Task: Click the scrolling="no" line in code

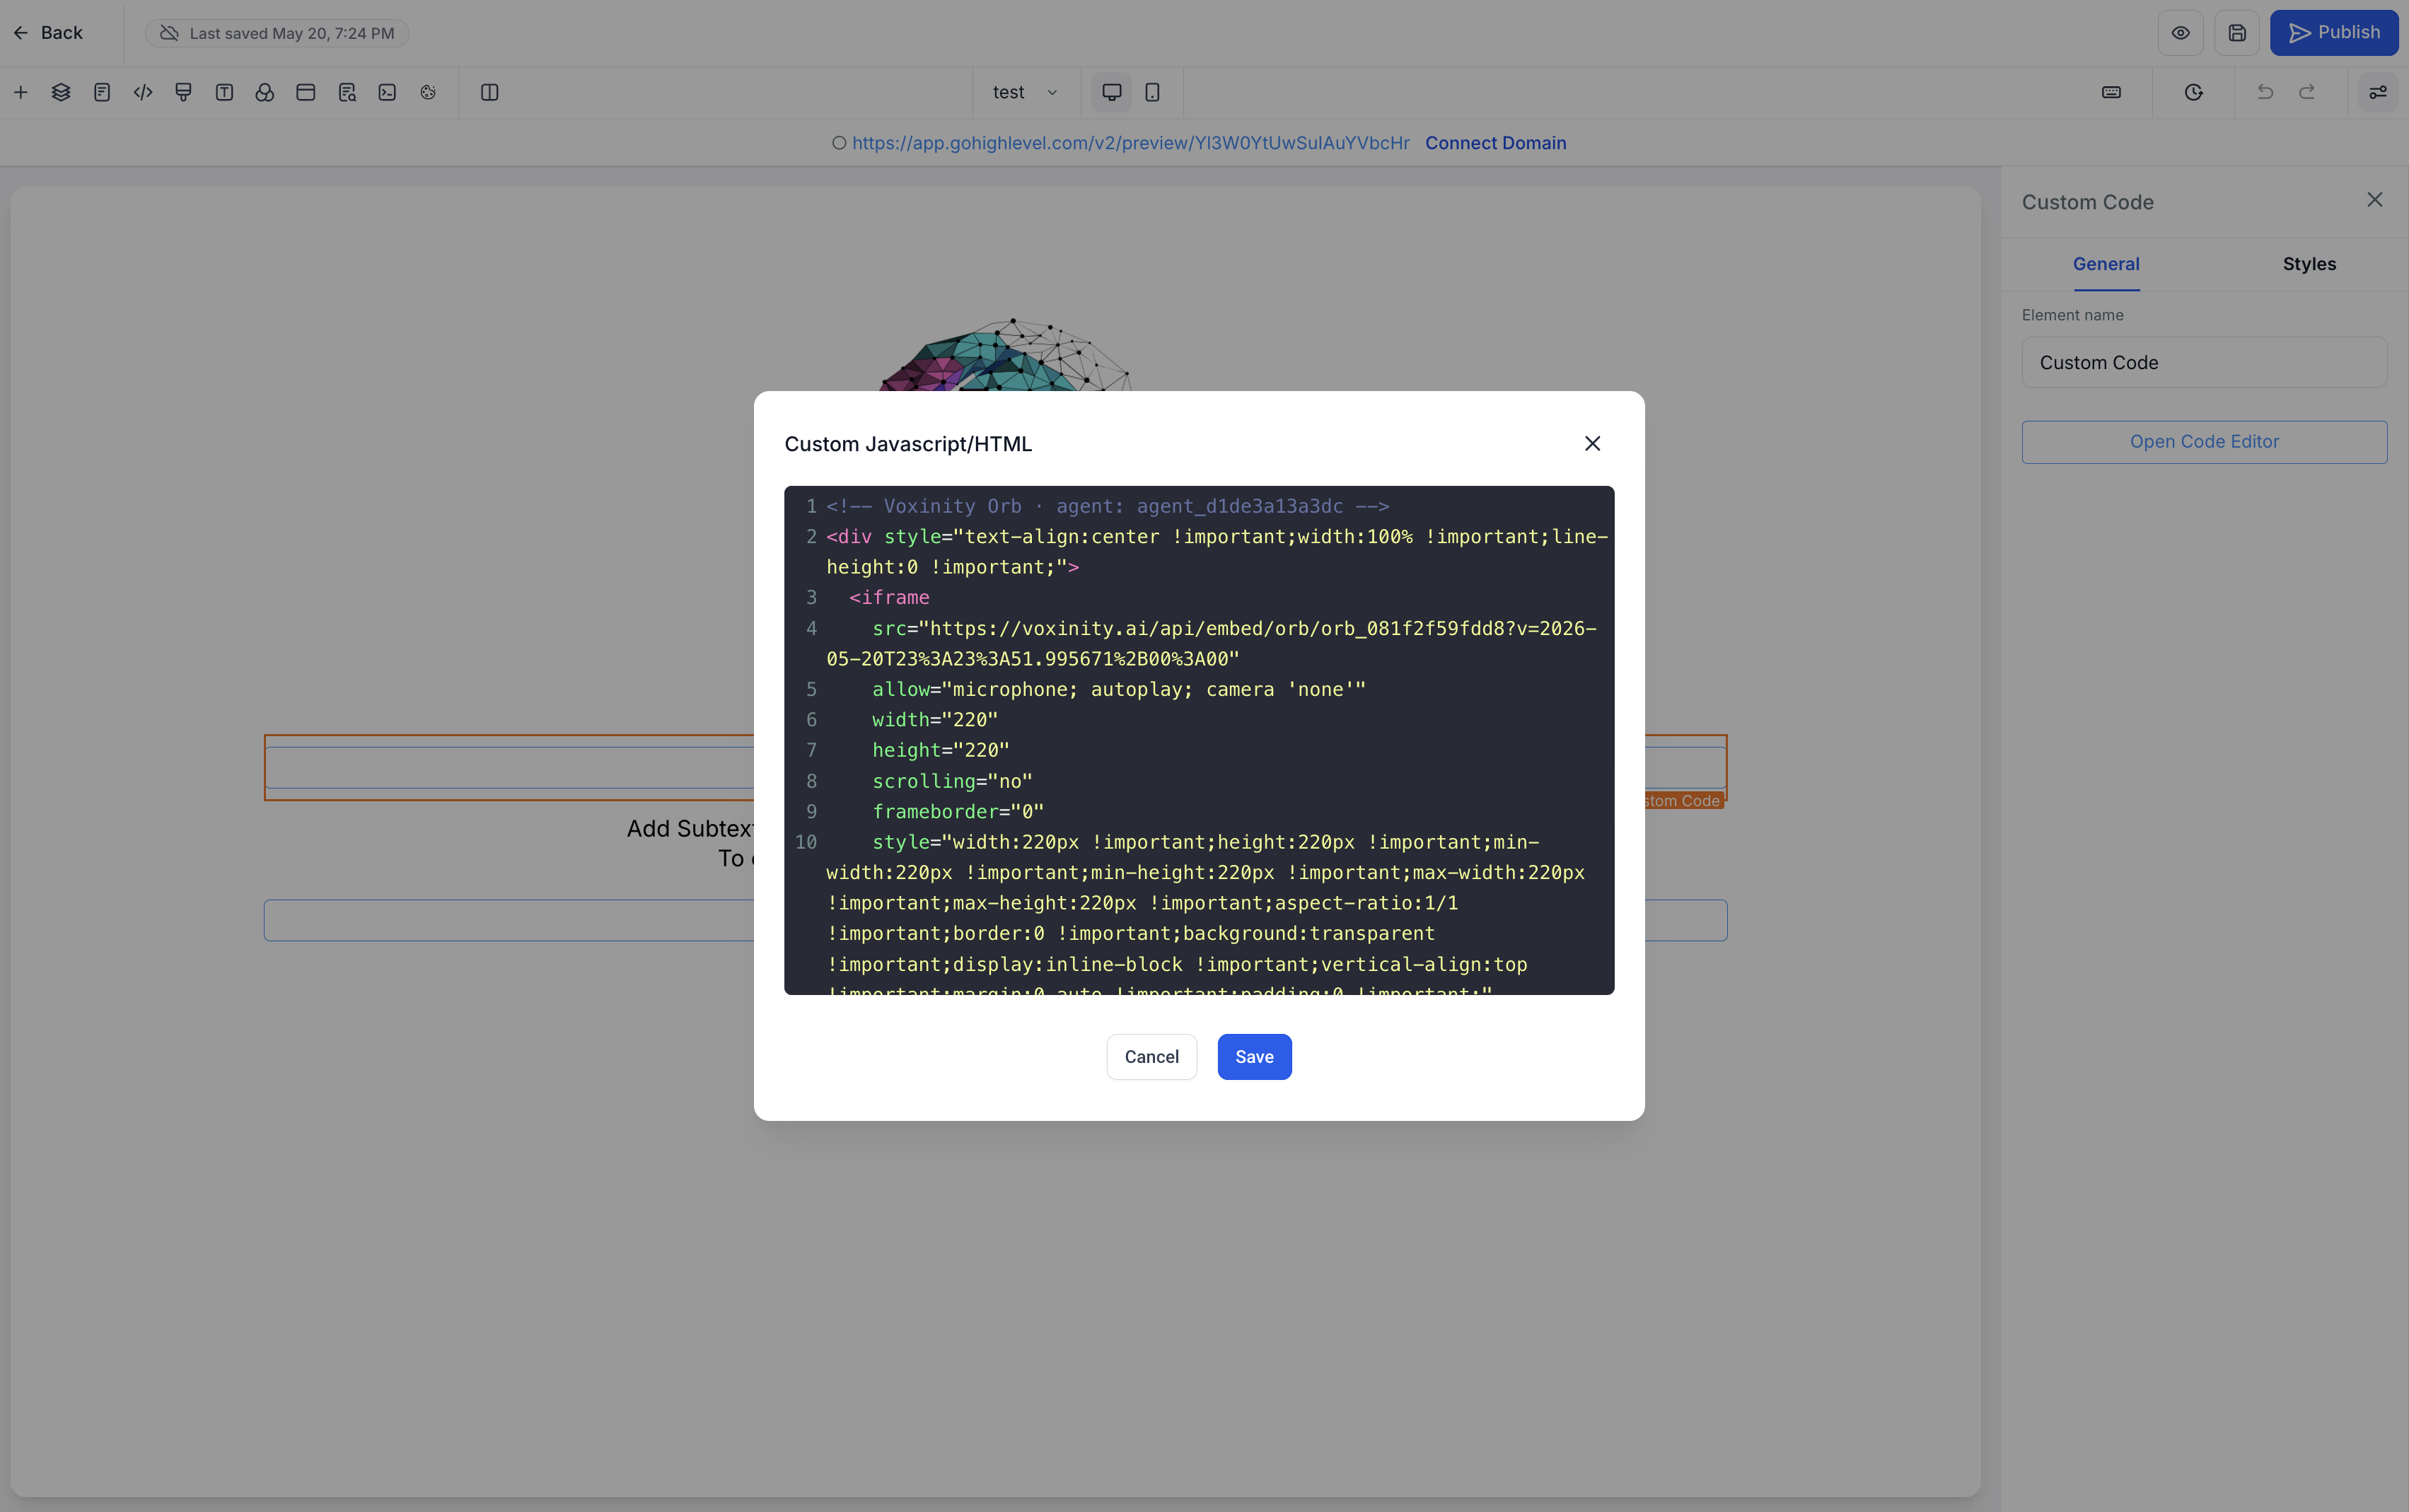Action: 952,781
